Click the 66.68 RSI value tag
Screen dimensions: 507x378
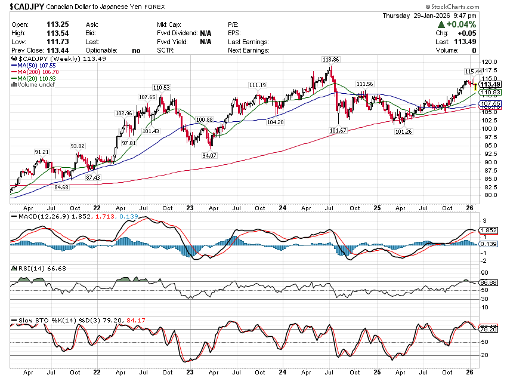489,282
